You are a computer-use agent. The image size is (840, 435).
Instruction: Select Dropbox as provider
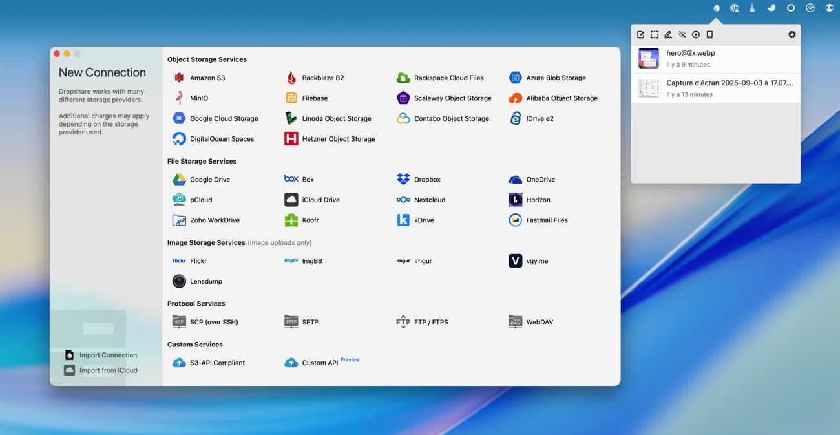(419, 180)
